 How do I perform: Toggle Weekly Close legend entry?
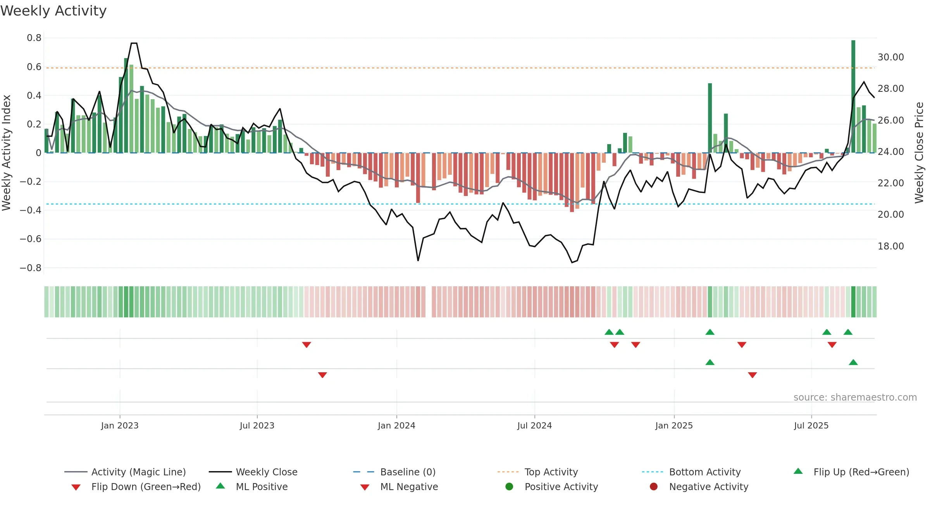pos(253,472)
